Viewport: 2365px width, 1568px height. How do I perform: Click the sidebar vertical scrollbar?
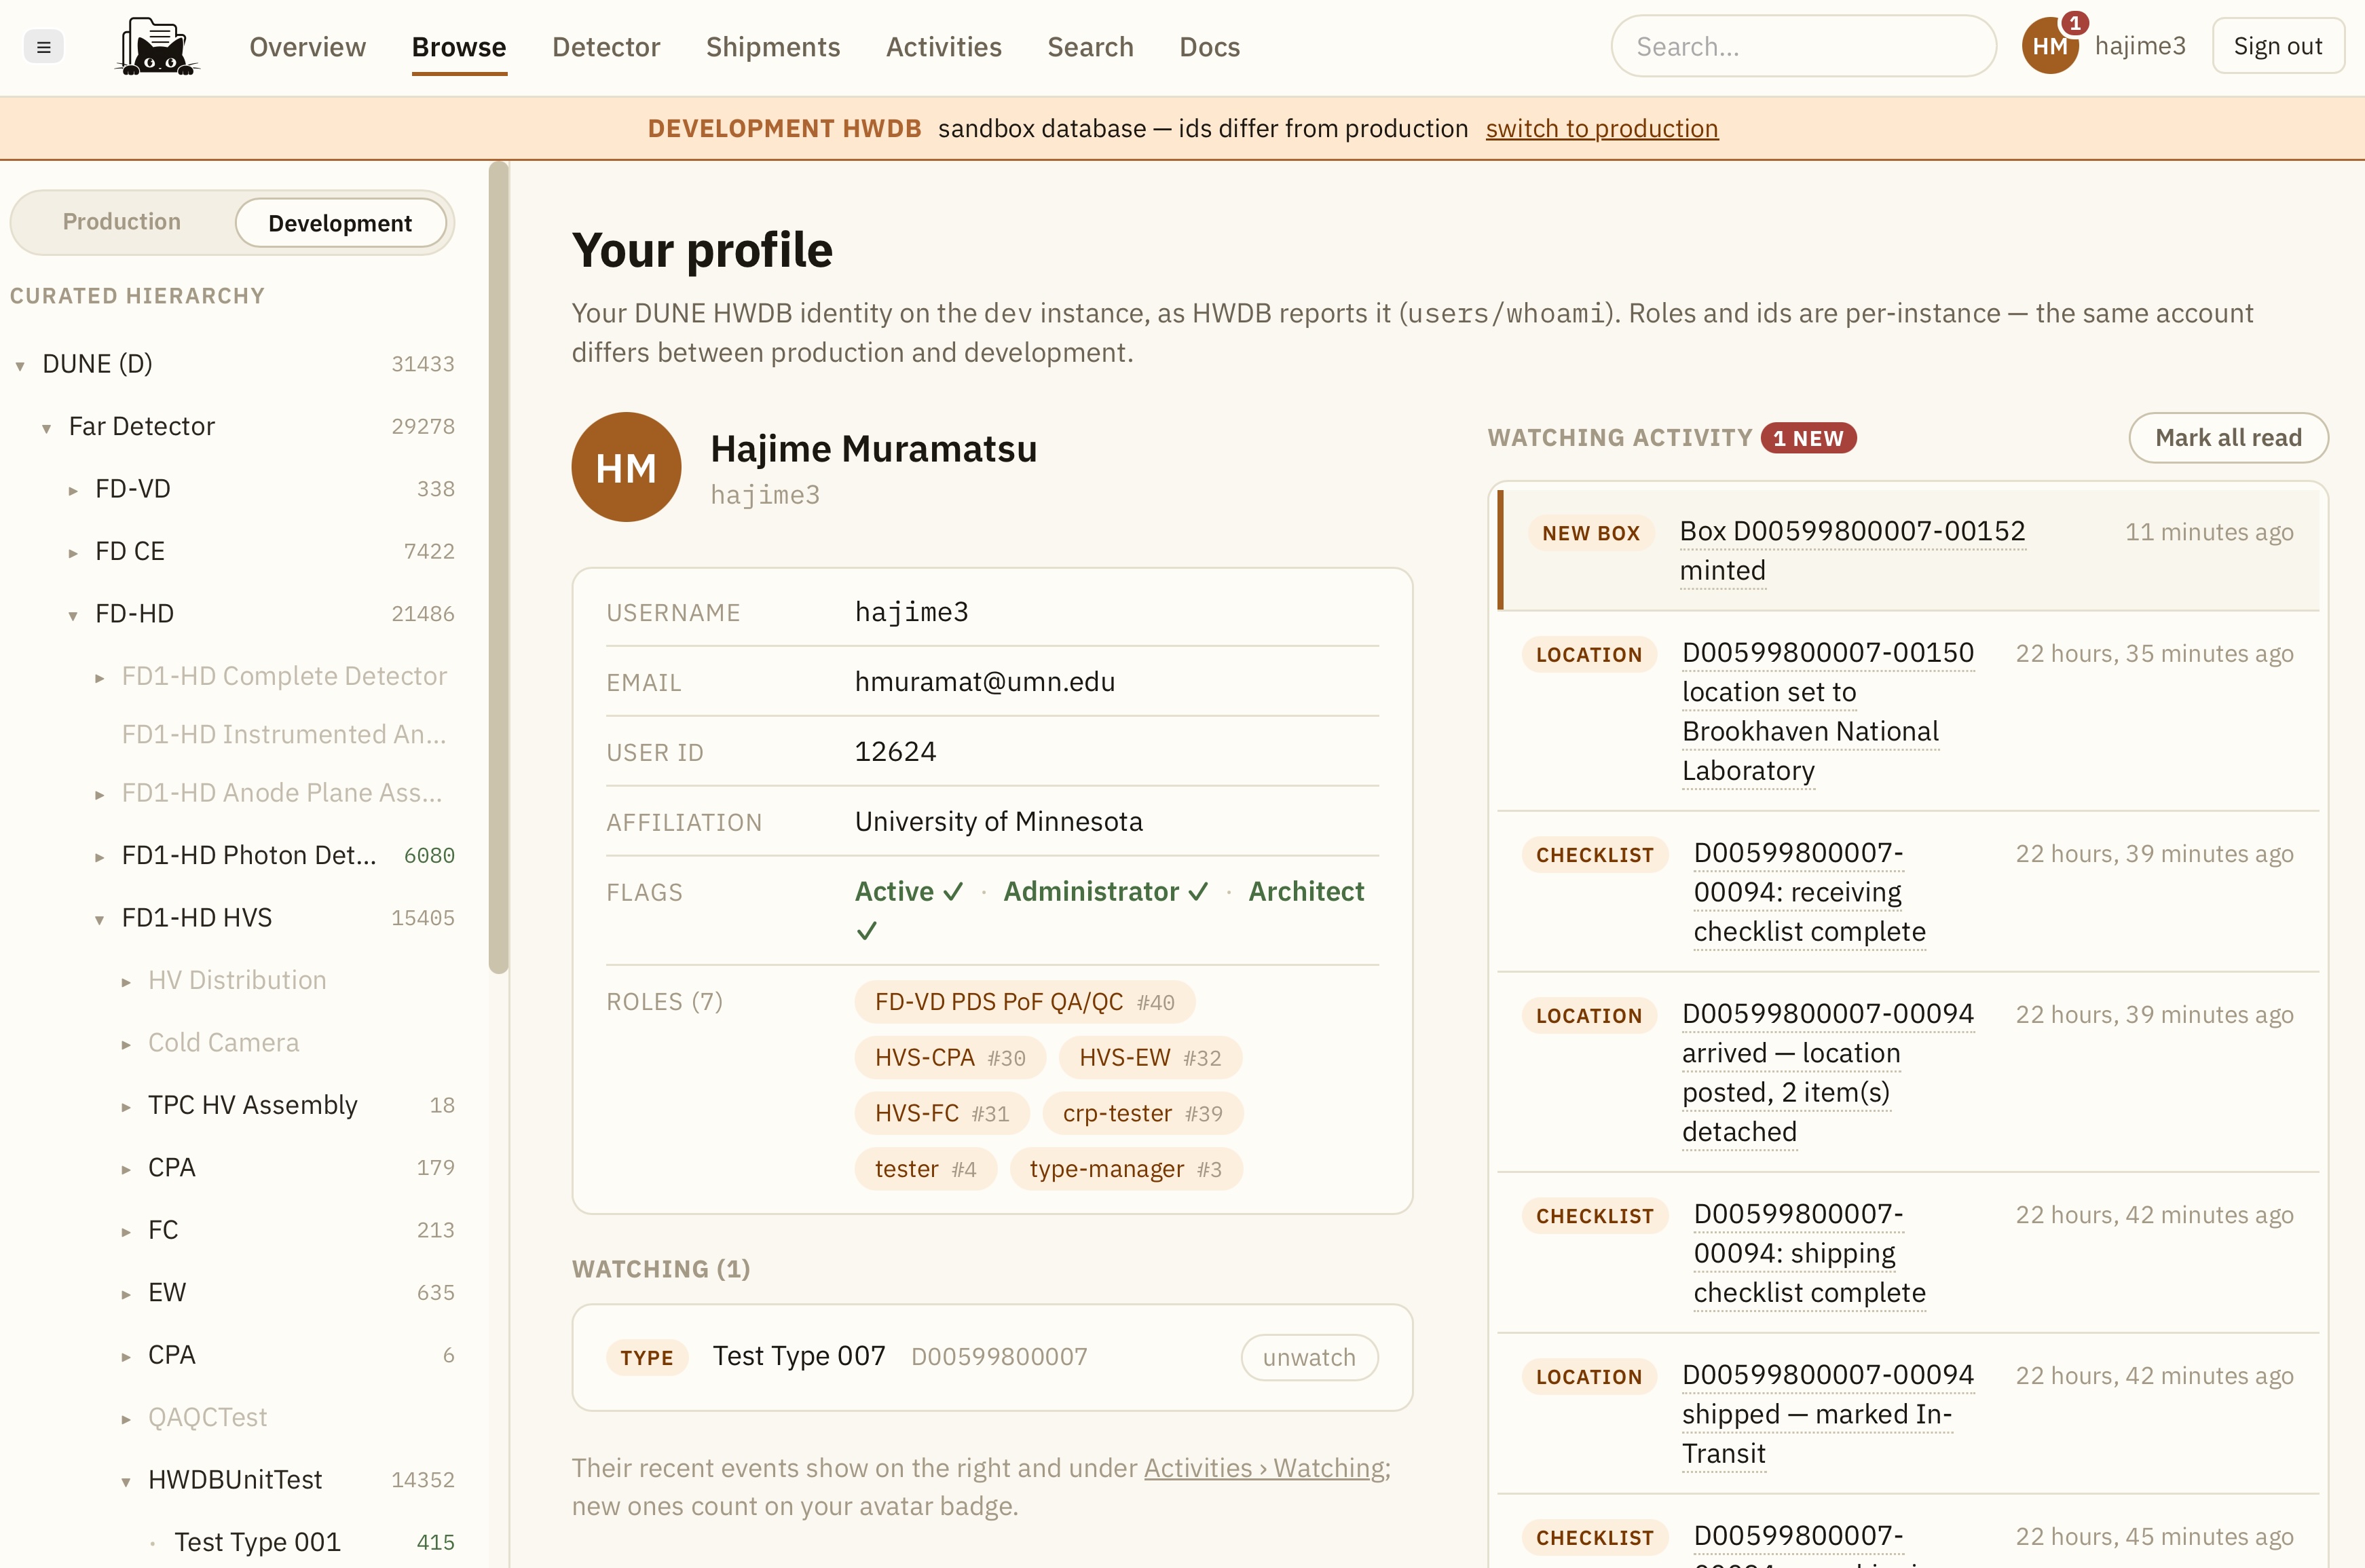coord(498,568)
